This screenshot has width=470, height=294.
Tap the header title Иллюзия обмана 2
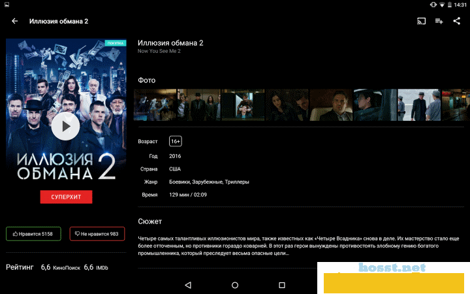pyautogui.click(x=59, y=22)
